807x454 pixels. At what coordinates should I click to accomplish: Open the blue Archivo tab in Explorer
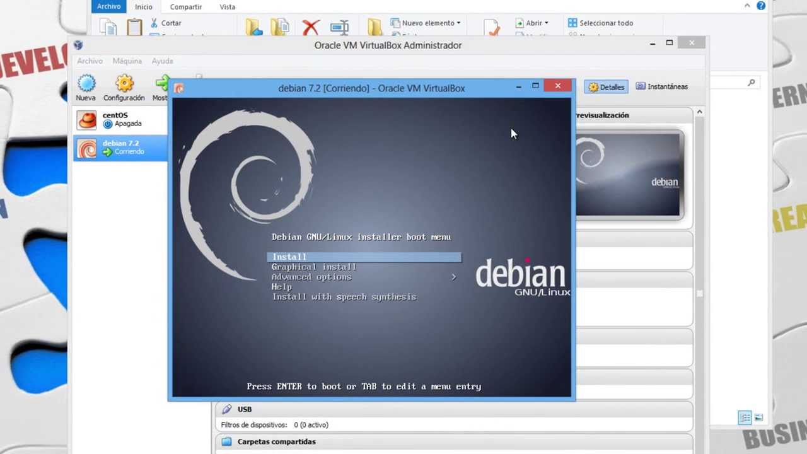click(108, 6)
